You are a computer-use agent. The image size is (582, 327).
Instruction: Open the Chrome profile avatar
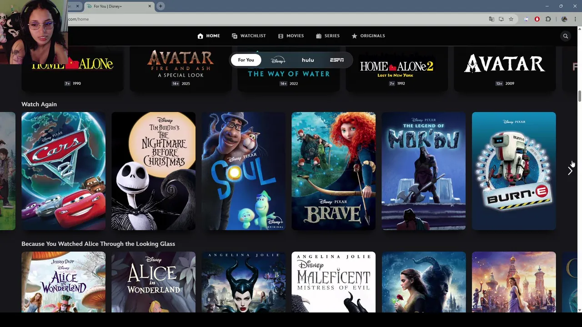564,19
